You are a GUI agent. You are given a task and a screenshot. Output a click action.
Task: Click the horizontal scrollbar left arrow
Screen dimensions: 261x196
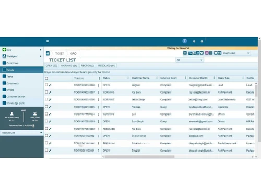(103, 157)
